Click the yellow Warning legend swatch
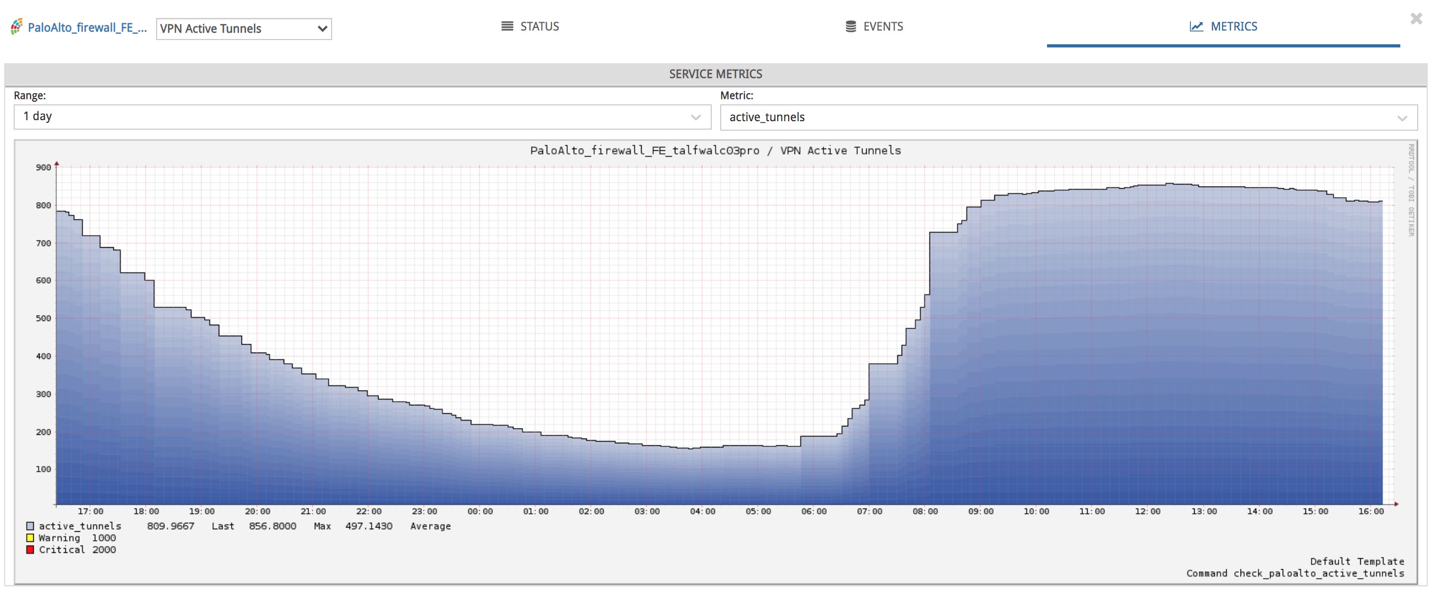 [30, 537]
